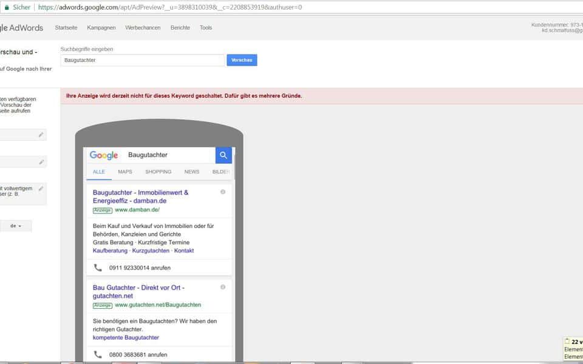583x364 pixels.
Task: Click the Kundennummer account text
Action: click(x=557, y=25)
